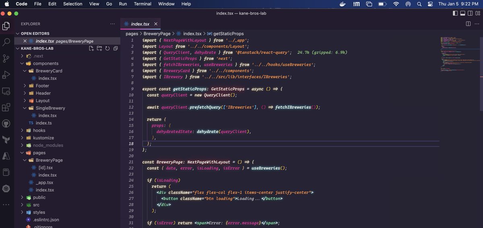Open the Extensions view

[x=6, y=107]
